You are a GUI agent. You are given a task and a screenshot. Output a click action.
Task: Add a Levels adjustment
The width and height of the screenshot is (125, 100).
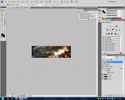coord(110,26)
